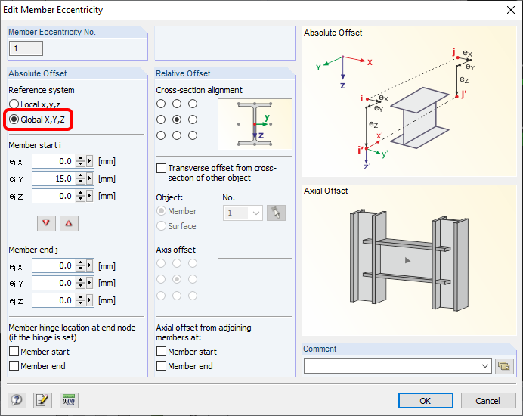
Task: Select Local x,y,z reference system
Action: tap(14, 104)
